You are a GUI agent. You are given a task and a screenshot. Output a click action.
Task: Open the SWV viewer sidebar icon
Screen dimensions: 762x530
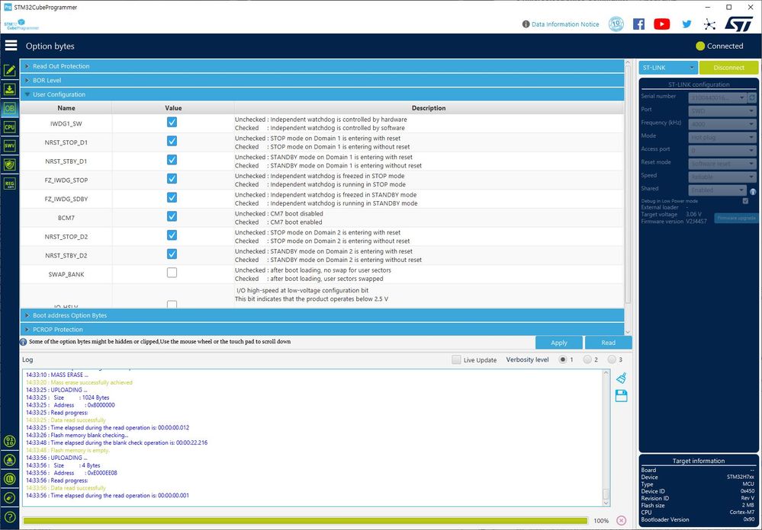pos(10,145)
